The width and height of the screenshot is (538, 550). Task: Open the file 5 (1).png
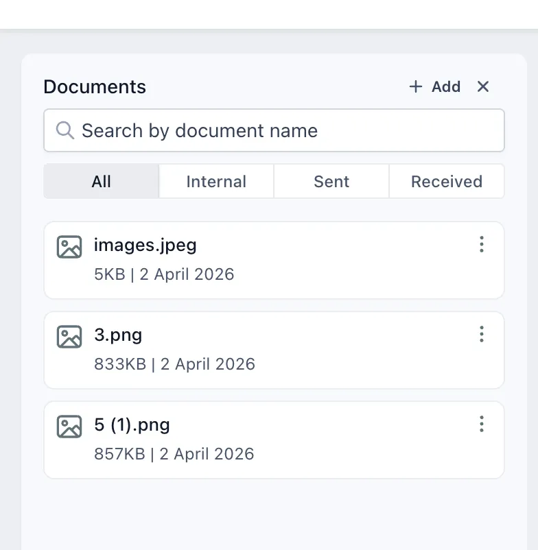point(132,425)
